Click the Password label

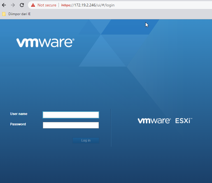pos(18,124)
